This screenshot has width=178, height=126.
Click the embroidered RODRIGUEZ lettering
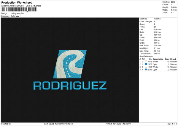point(70,86)
